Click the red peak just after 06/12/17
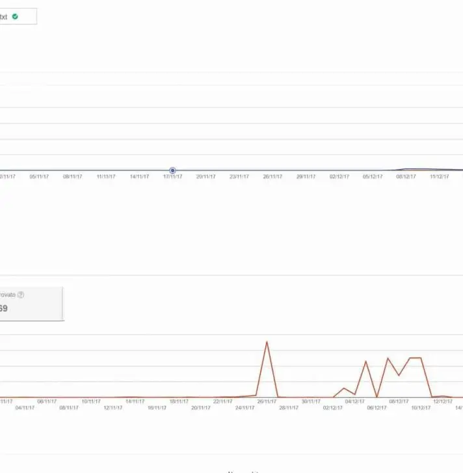Viewport: 463px width, 473px height. [388, 358]
